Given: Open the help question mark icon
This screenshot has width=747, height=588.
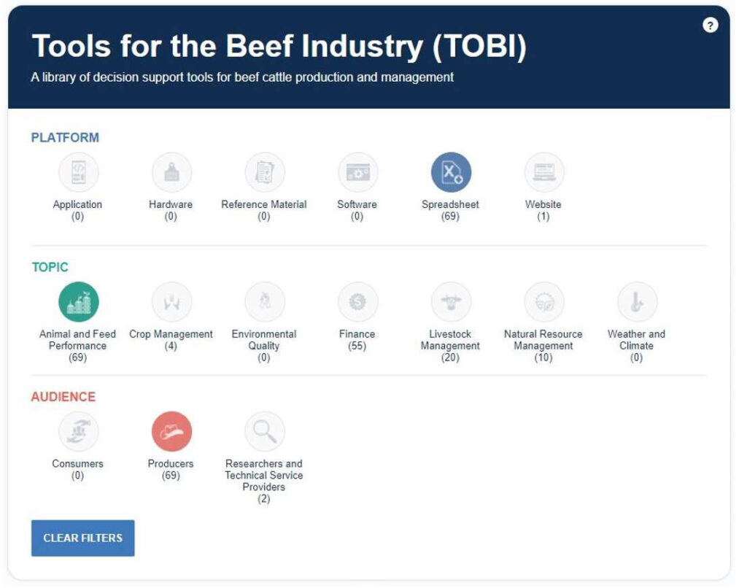Looking at the screenshot, I should click(x=711, y=26).
